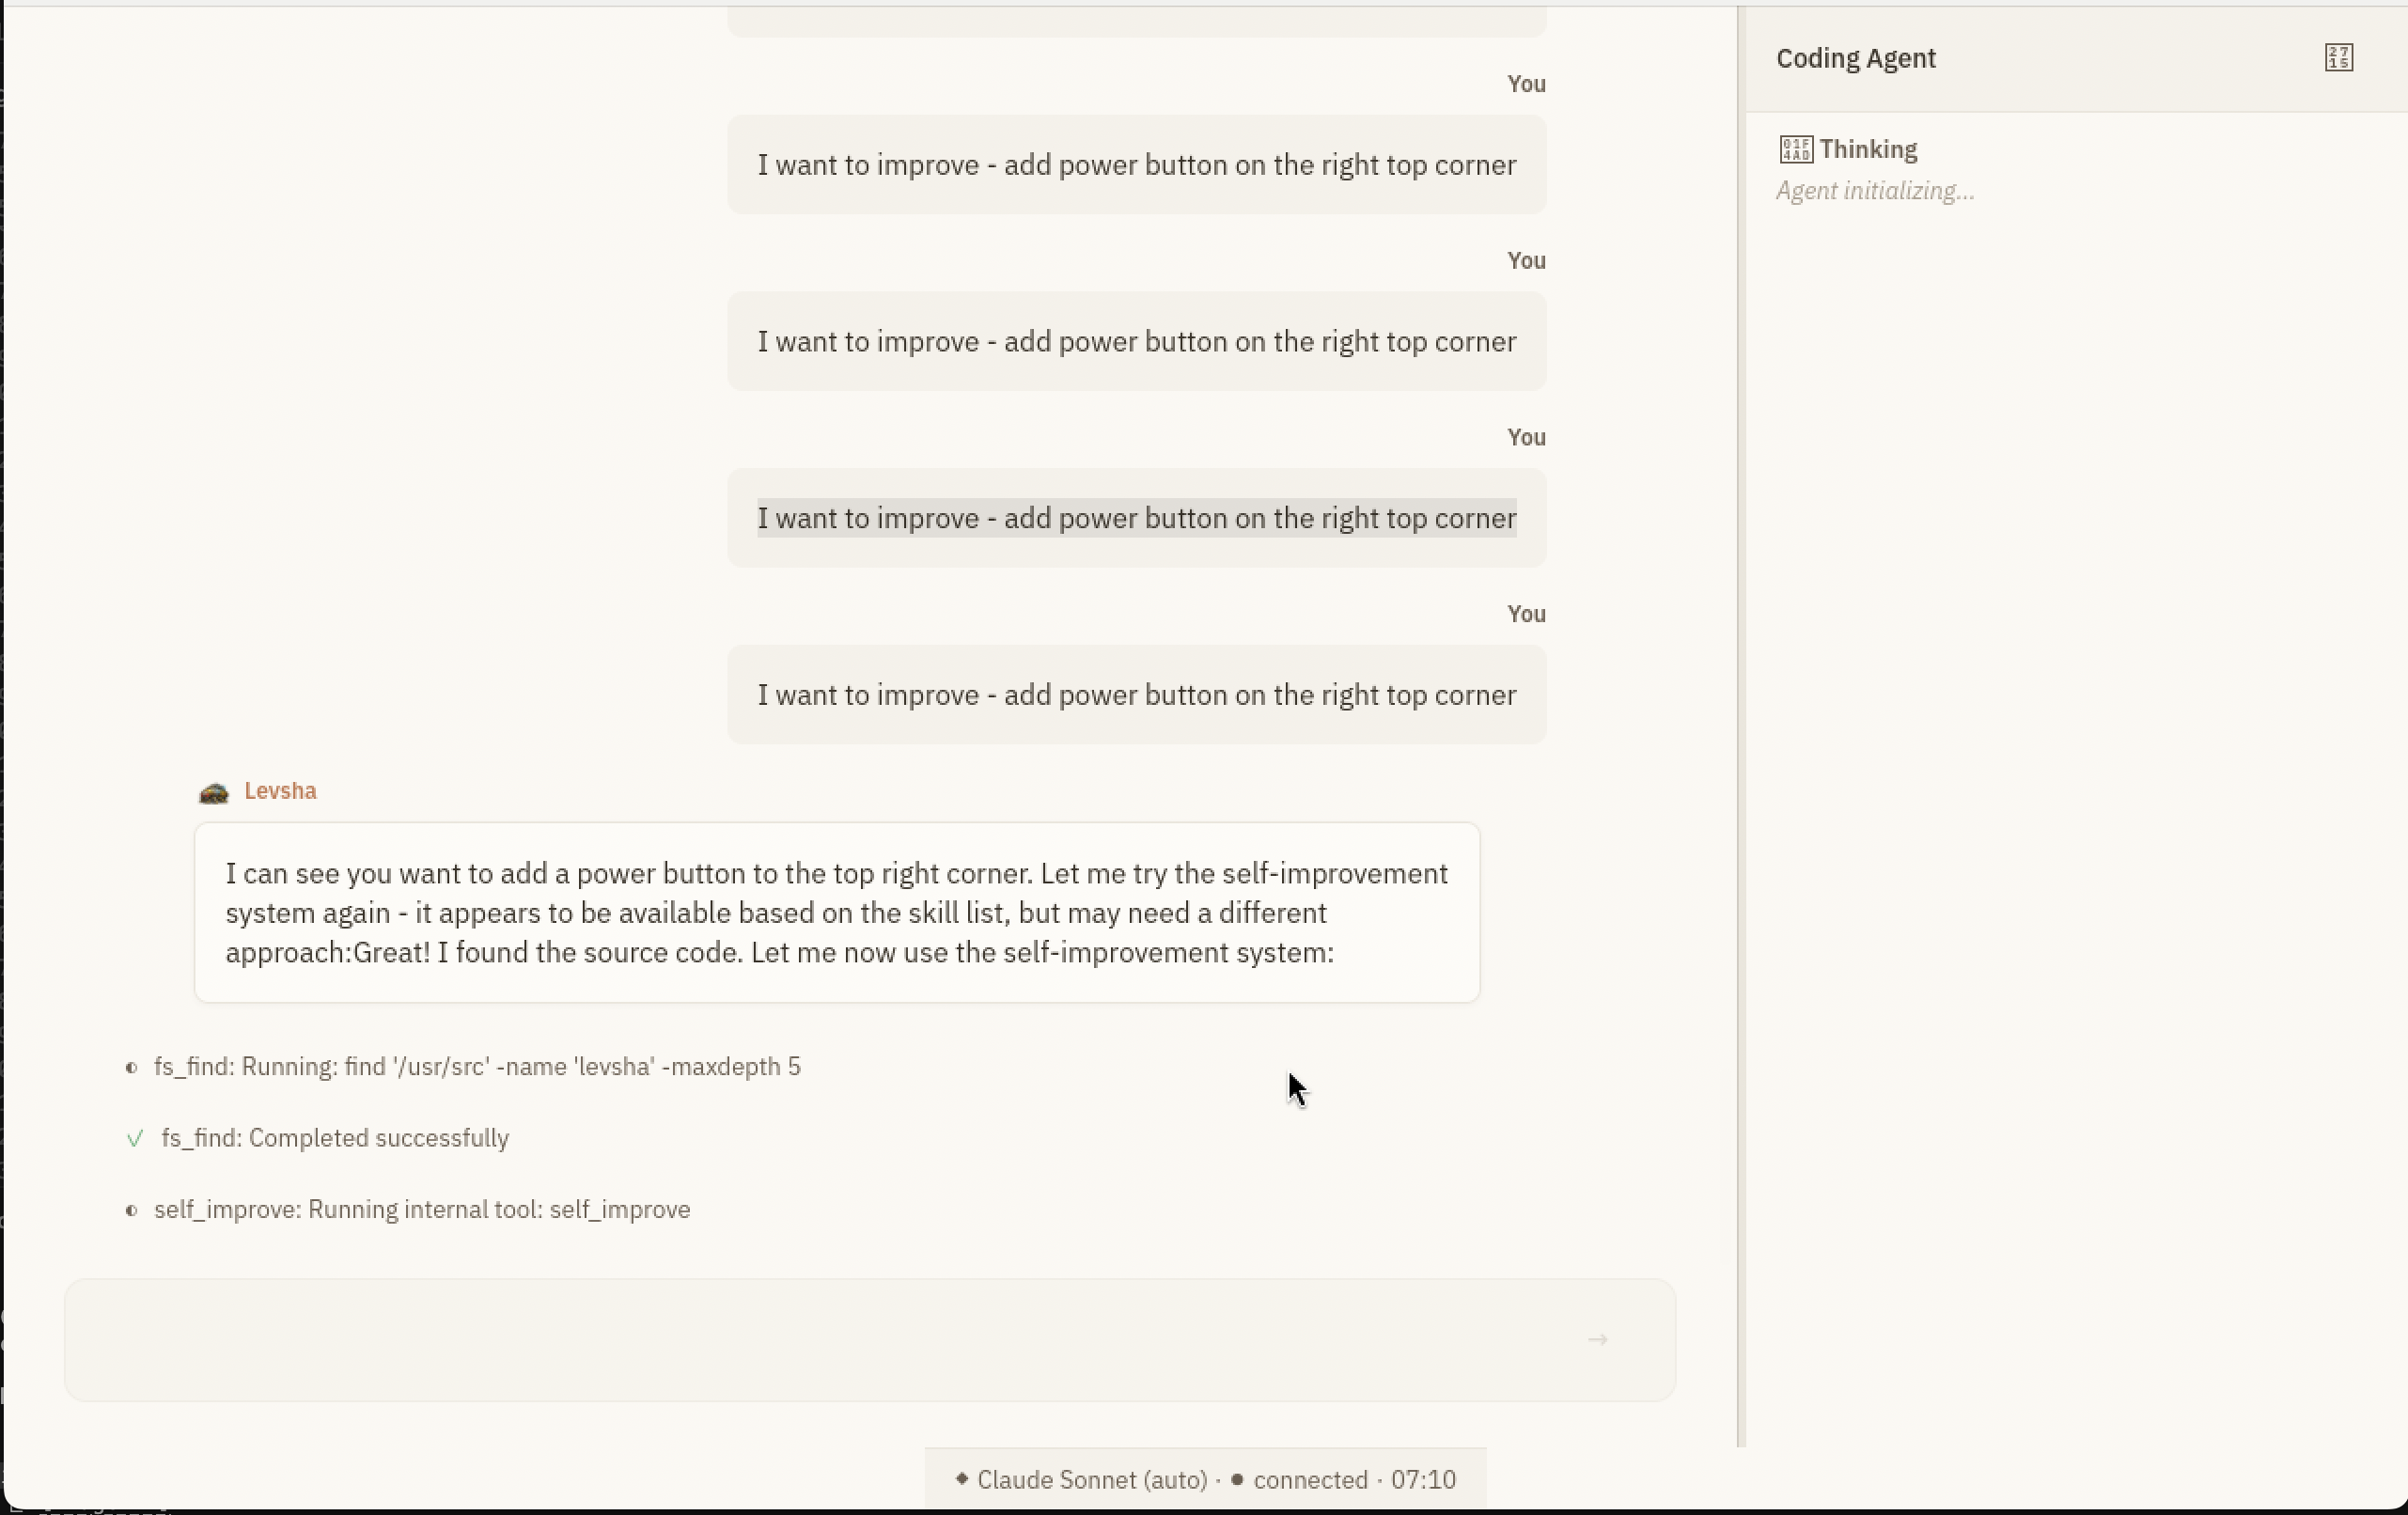Click the connected status dot indicator
2408x1515 pixels.
1237,1479
